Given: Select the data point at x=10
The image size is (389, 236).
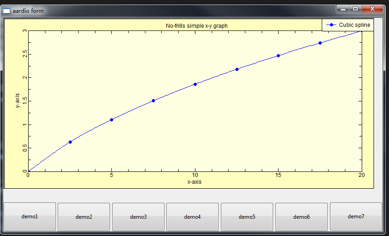Looking at the screenshot, I should pyautogui.click(x=195, y=85).
